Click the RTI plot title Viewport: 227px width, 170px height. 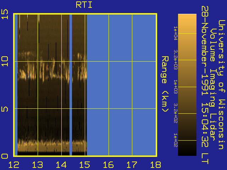tap(84, 5)
